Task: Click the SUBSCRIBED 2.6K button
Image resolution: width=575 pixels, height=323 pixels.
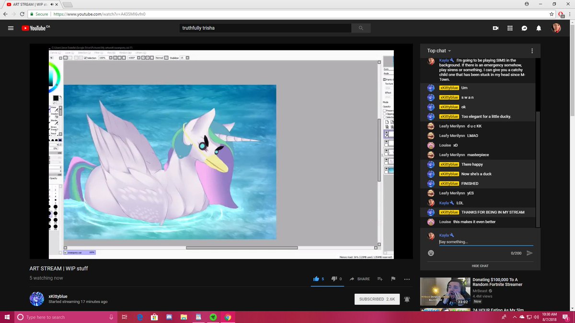Action: click(x=377, y=299)
